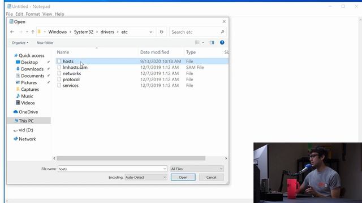Click the chevron after System32 in path
The image size is (362, 203).
(x=97, y=32)
